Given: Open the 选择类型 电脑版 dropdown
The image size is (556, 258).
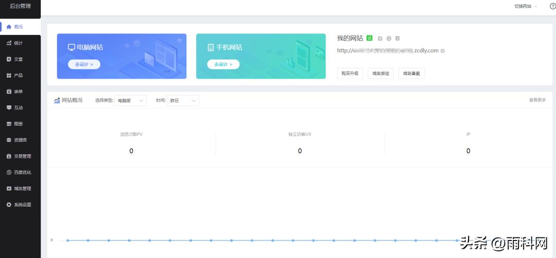Looking at the screenshot, I should [x=130, y=101].
